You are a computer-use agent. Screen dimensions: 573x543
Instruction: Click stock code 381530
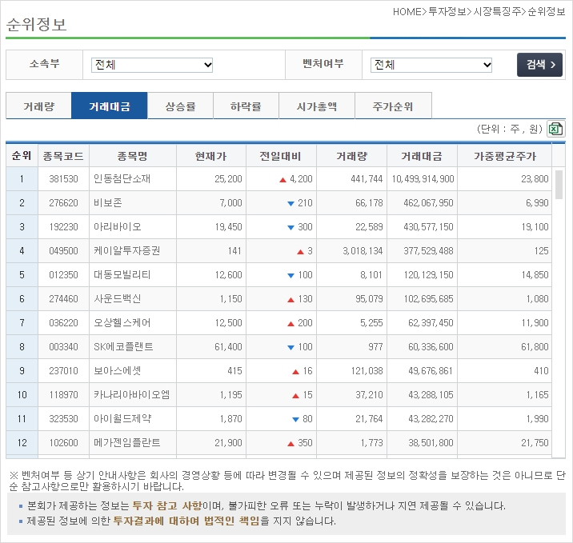pos(63,179)
